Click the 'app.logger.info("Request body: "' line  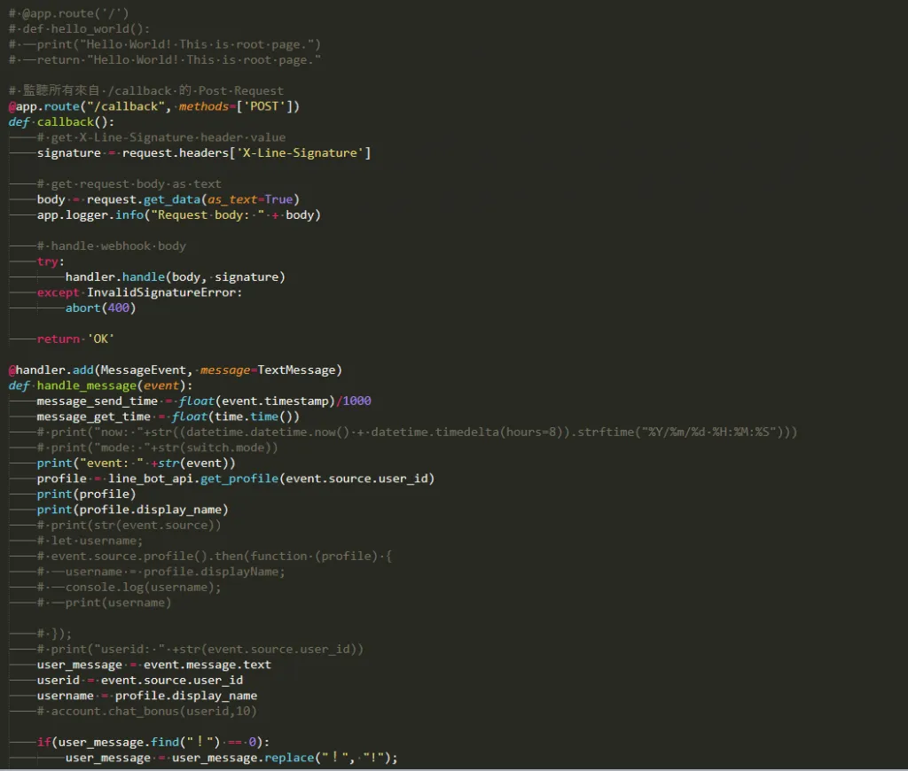click(179, 214)
